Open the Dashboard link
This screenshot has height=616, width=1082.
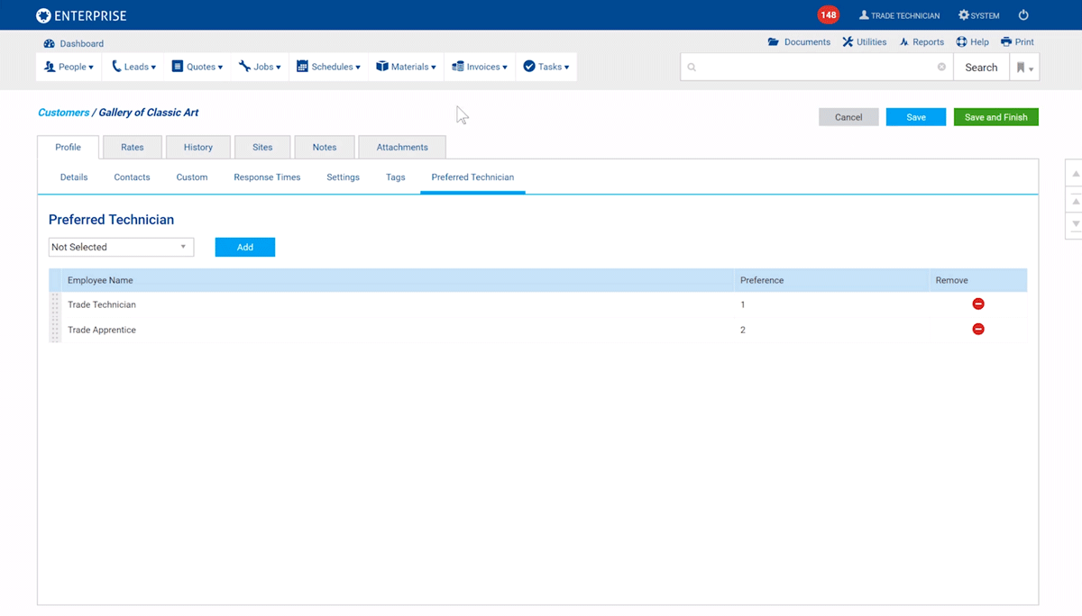tap(74, 43)
